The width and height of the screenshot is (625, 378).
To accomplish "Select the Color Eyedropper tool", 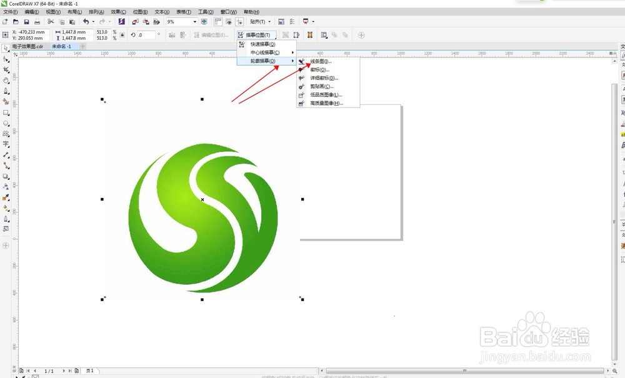I will coord(6,197).
